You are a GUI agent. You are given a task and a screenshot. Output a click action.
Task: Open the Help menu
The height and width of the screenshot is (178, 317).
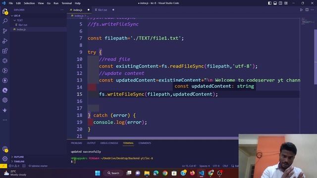click(x=78, y=3)
